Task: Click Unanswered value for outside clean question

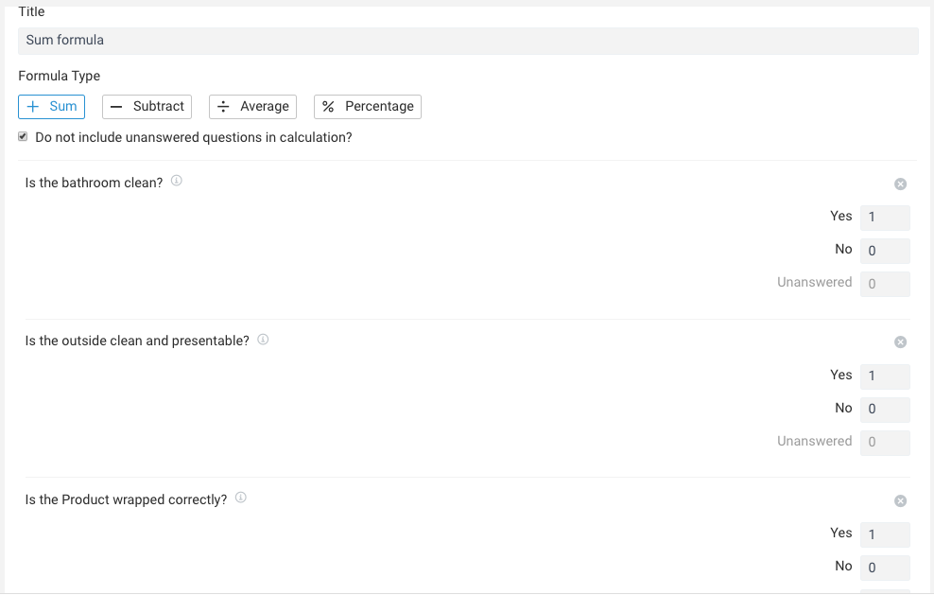Action: 885,443
